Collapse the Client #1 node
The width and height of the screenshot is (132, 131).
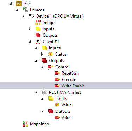pos(30,42)
